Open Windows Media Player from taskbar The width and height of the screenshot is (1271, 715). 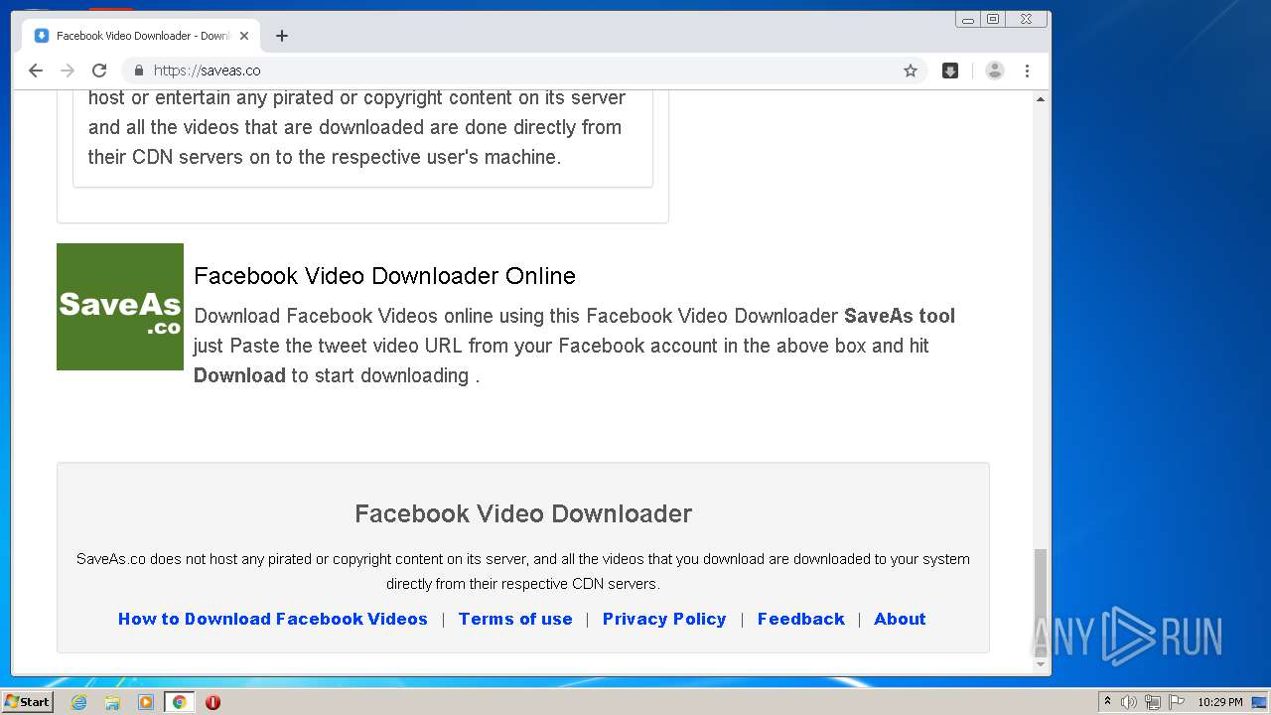(146, 702)
